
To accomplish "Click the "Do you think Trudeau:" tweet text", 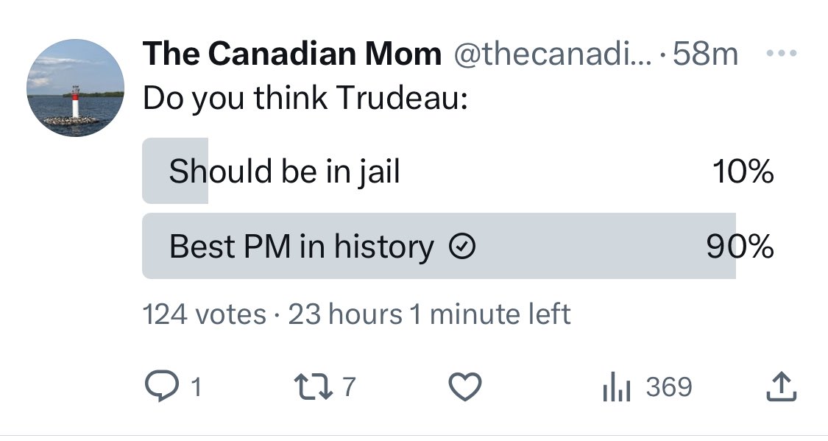I will (305, 98).
